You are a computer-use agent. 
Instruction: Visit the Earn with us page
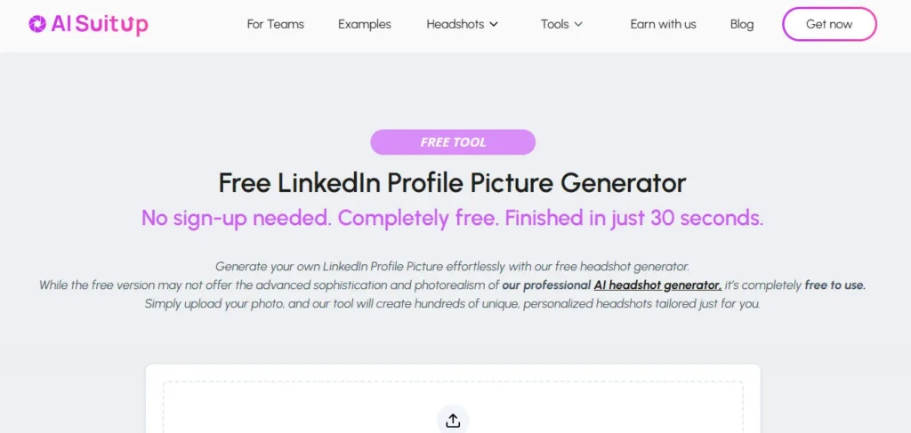click(x=663, y=24)
